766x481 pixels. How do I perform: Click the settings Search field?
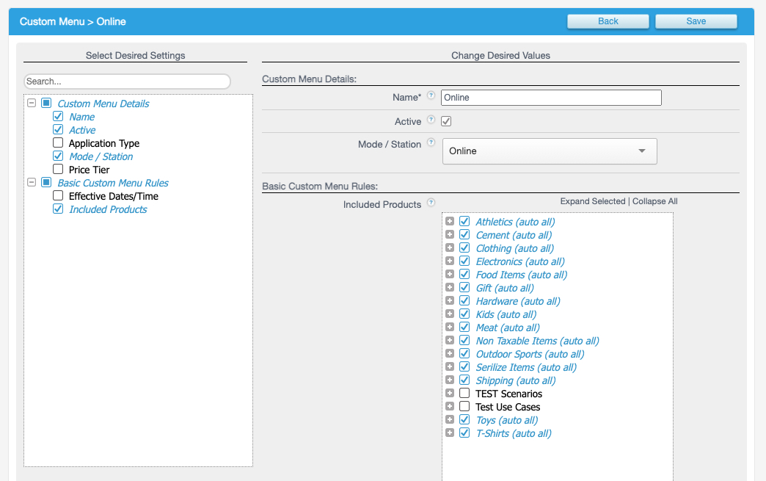pyautogui.click(x=127, y=82)
